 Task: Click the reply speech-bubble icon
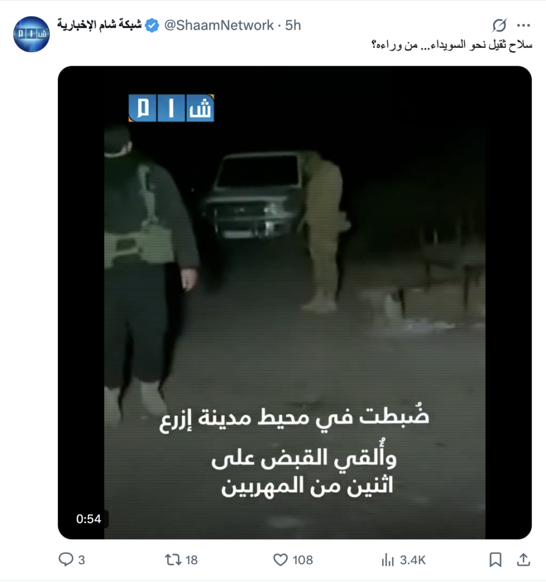tap(66, 559)
